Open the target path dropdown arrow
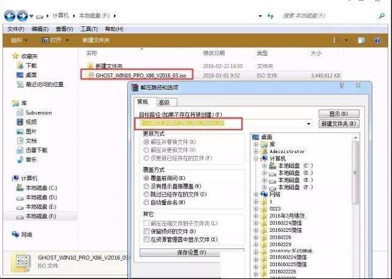Screen dimensions: 392x279 [309, 124]
